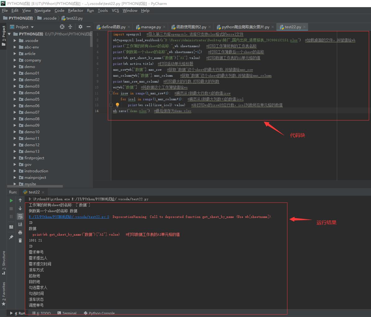This screenshot has height=317, width=371.
Task: Open the Run menu
Action: click(x=90, y=10)
